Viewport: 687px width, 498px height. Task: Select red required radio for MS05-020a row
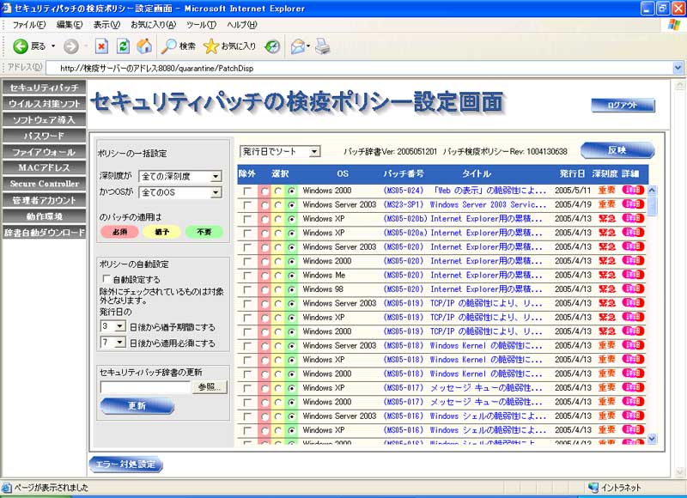[x=264, y=233]
